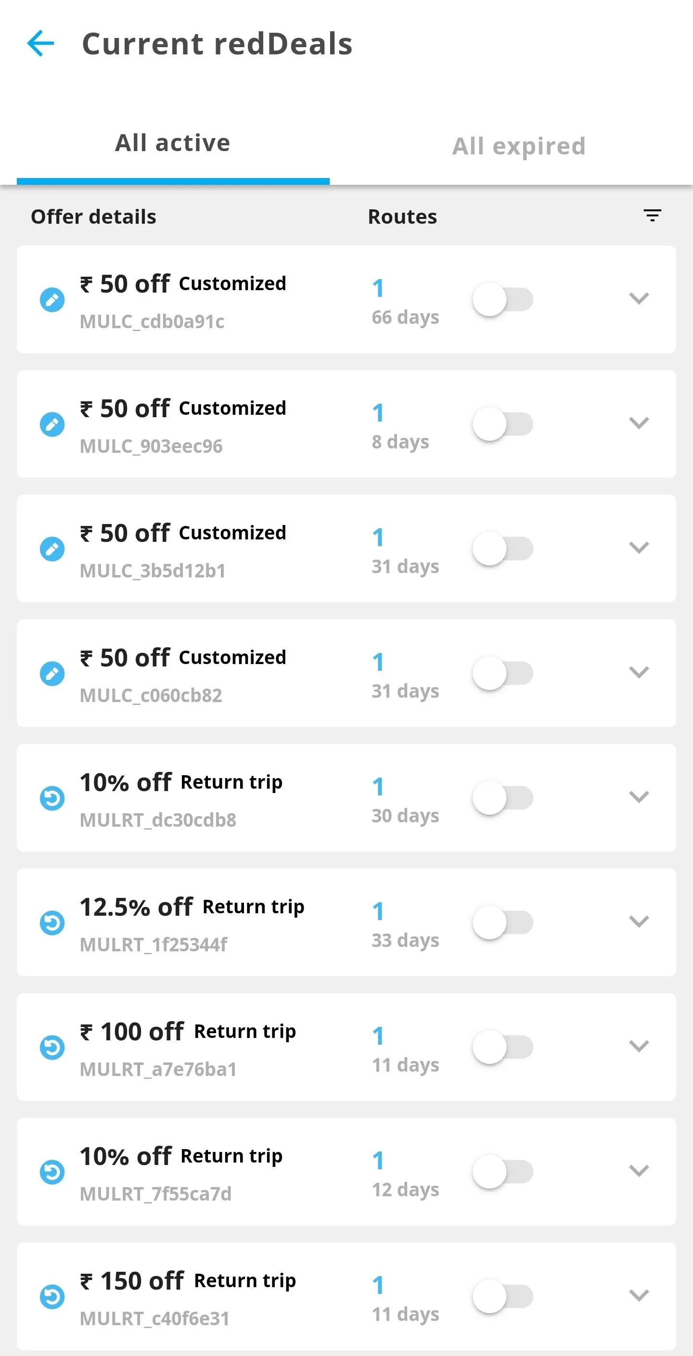Tap the back arrow icon
Viewport: 693px width, 1356px height.
[40, 43]
